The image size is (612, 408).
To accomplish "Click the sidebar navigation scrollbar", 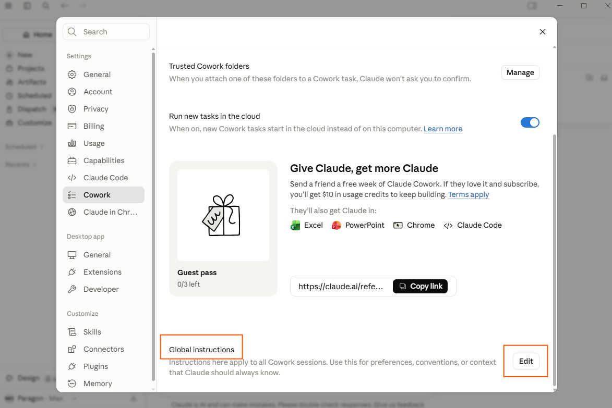I will tap(153, 216).
